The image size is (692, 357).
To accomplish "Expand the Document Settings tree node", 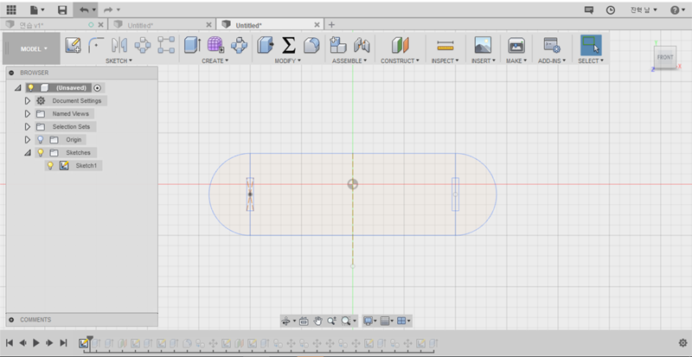I will click(x=28, y=100).
